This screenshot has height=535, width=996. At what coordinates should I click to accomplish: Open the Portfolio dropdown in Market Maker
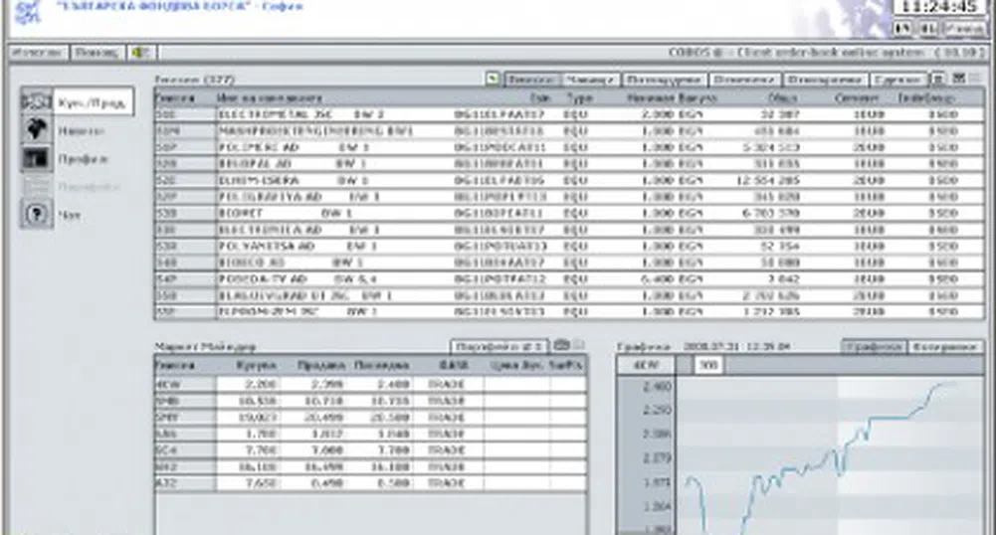click(x=499, y=346)
